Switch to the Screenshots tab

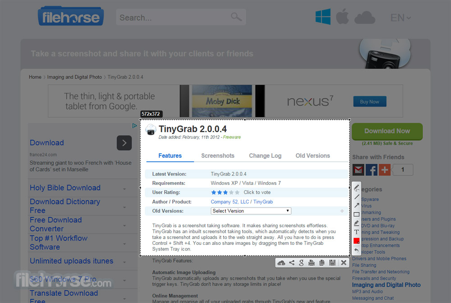(217, 156)
